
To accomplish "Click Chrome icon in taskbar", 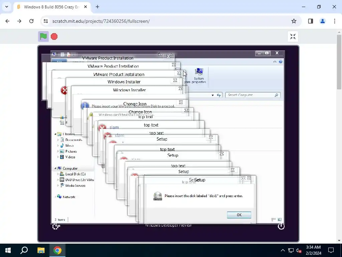I will tap(57, 250).
